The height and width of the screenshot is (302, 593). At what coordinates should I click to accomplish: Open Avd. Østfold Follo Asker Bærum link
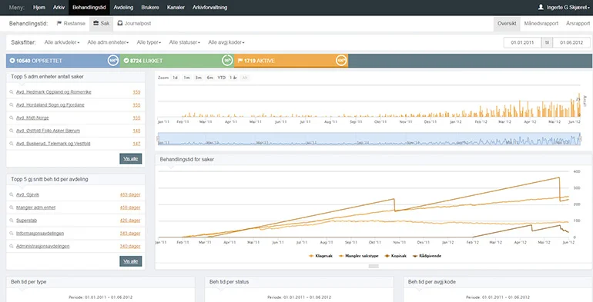pos(48,131)
